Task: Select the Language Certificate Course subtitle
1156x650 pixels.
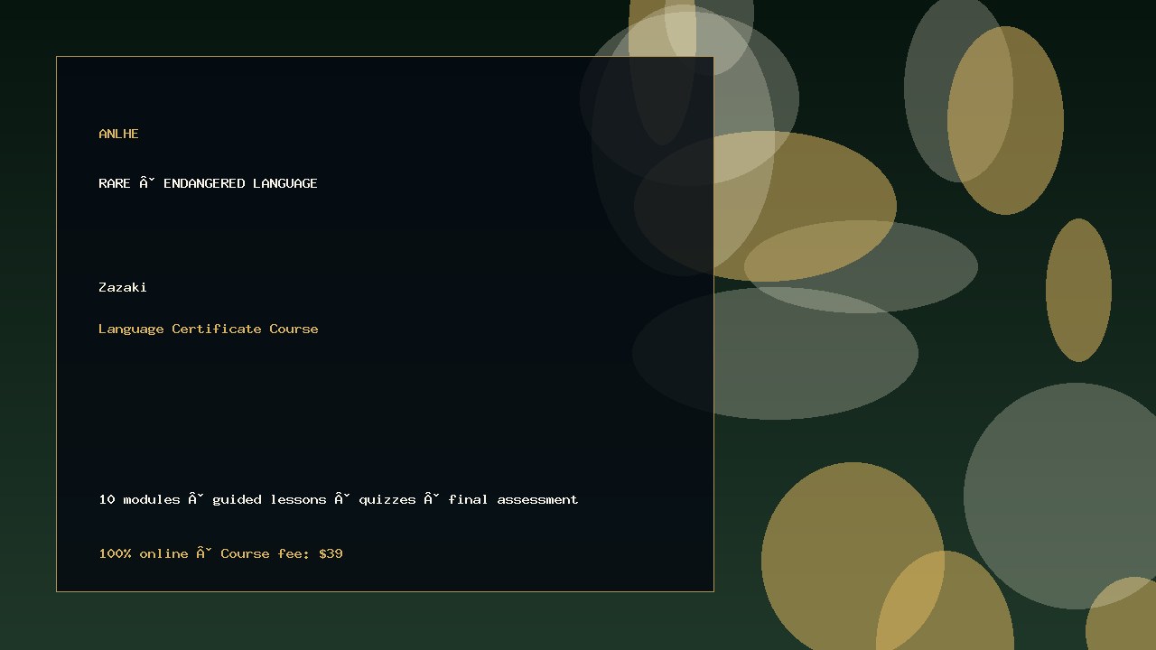Action: coord(209,329)
